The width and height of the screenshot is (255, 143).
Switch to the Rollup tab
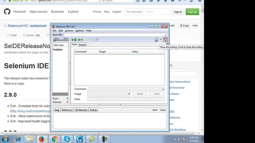93,110
